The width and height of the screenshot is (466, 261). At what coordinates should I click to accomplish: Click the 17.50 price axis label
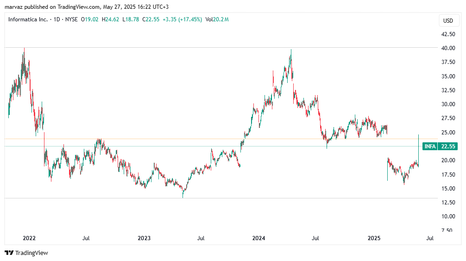(x=448, y=174)
